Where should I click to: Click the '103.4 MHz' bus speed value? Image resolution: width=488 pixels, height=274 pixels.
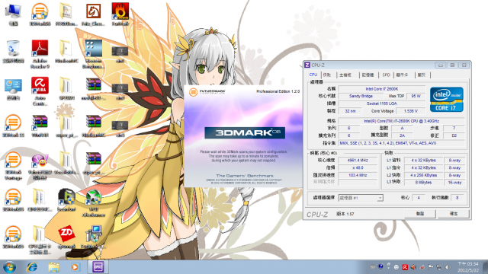coord(358,175)
